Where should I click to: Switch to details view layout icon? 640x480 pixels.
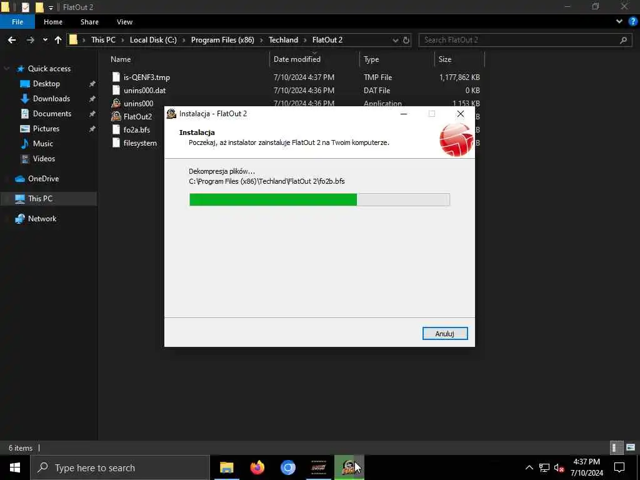coord(616,447)
